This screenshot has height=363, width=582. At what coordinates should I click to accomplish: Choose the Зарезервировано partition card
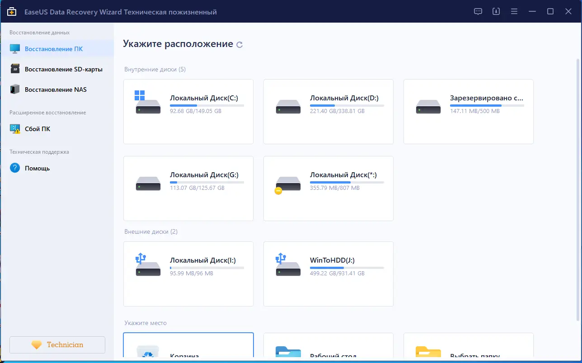[x=468, y=111]
